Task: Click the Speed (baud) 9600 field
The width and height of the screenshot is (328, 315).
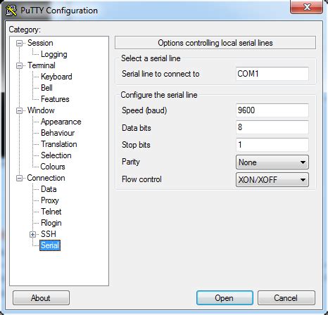Action: click(x=272, y=110)
